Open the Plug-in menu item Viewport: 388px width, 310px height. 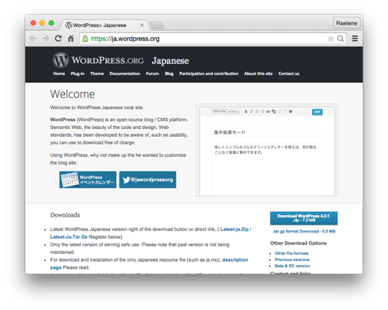coord(78,74)
